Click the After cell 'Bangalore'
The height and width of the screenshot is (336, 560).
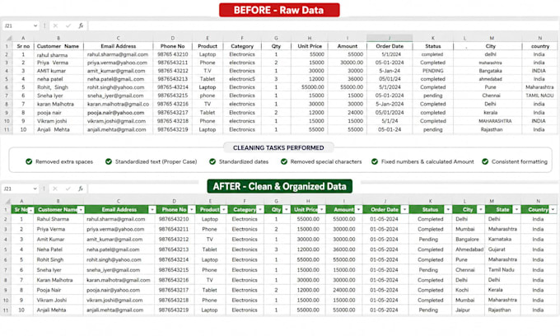coord(467,239)
